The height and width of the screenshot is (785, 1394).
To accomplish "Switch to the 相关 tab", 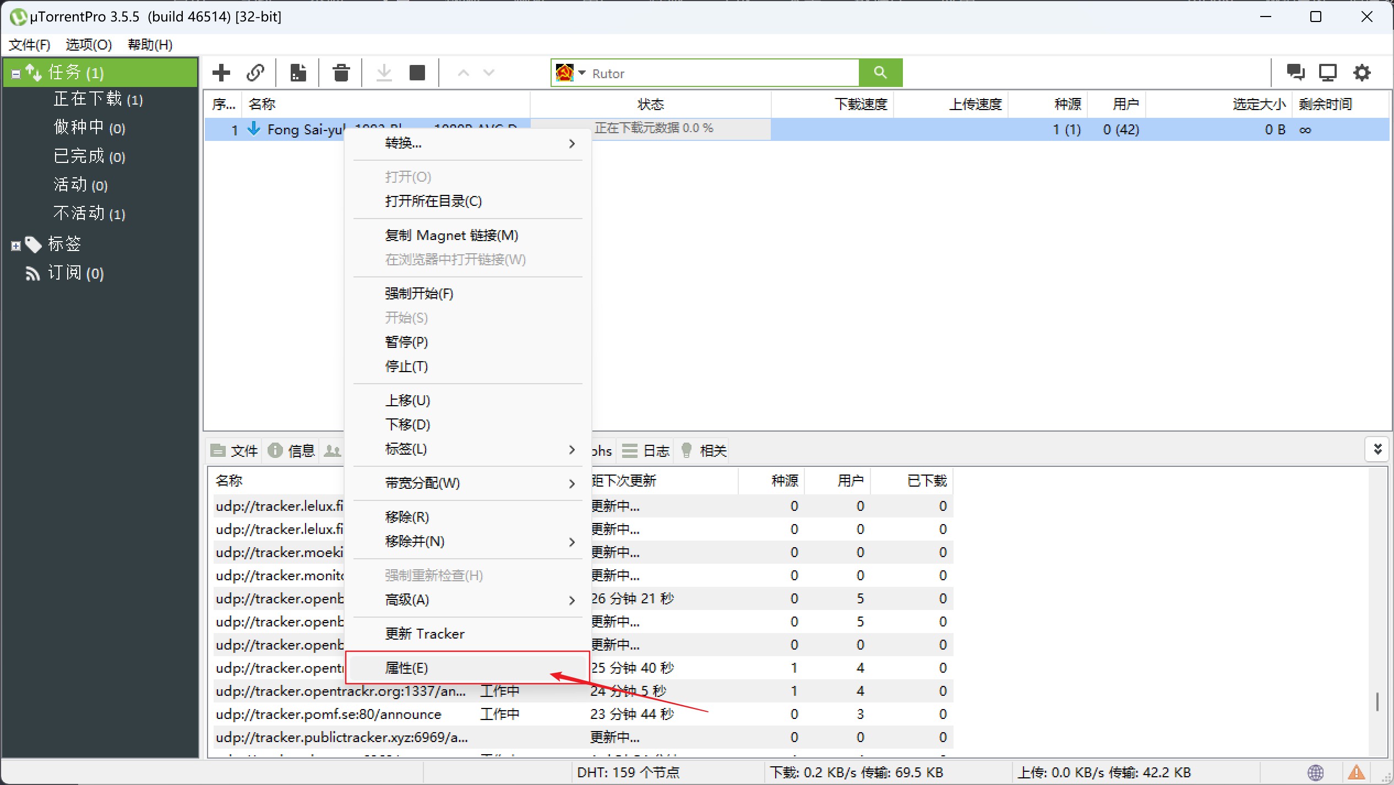I will 704,451.
